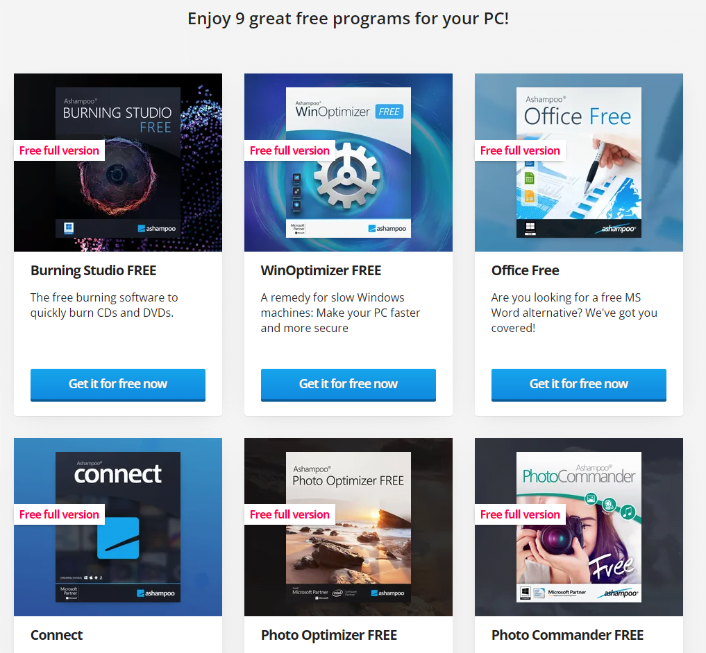Click the WinOptimizer gear box art
The width and height of the screenshot is (706, 653).
point(348,162)
